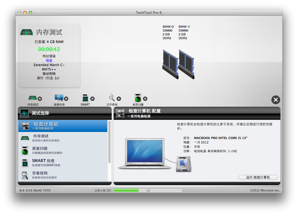Click the Macintosh hard drive icon
This screenshot has height=215, width=298.
click(x=184, y=164)
